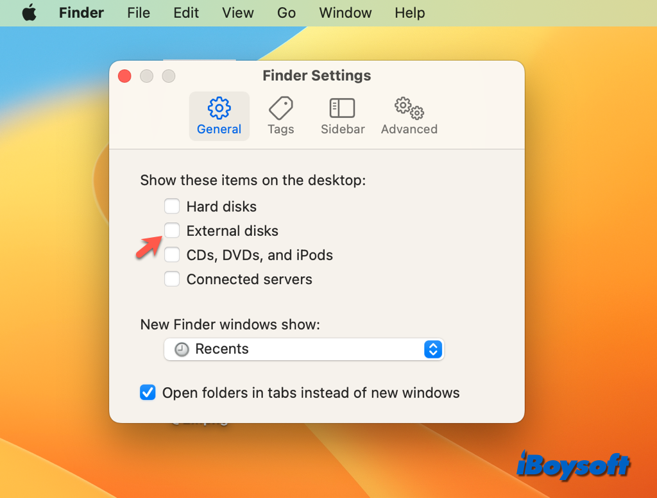This screenshot has height=498, width=657.
Task: Disable Open folders in tabs option
Action: click(x=148, y=393)
